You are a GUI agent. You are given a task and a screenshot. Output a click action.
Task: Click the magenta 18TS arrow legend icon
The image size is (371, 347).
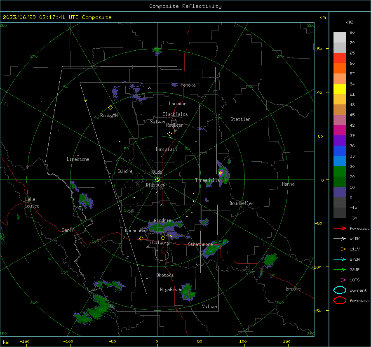click(x=340, y=280)
